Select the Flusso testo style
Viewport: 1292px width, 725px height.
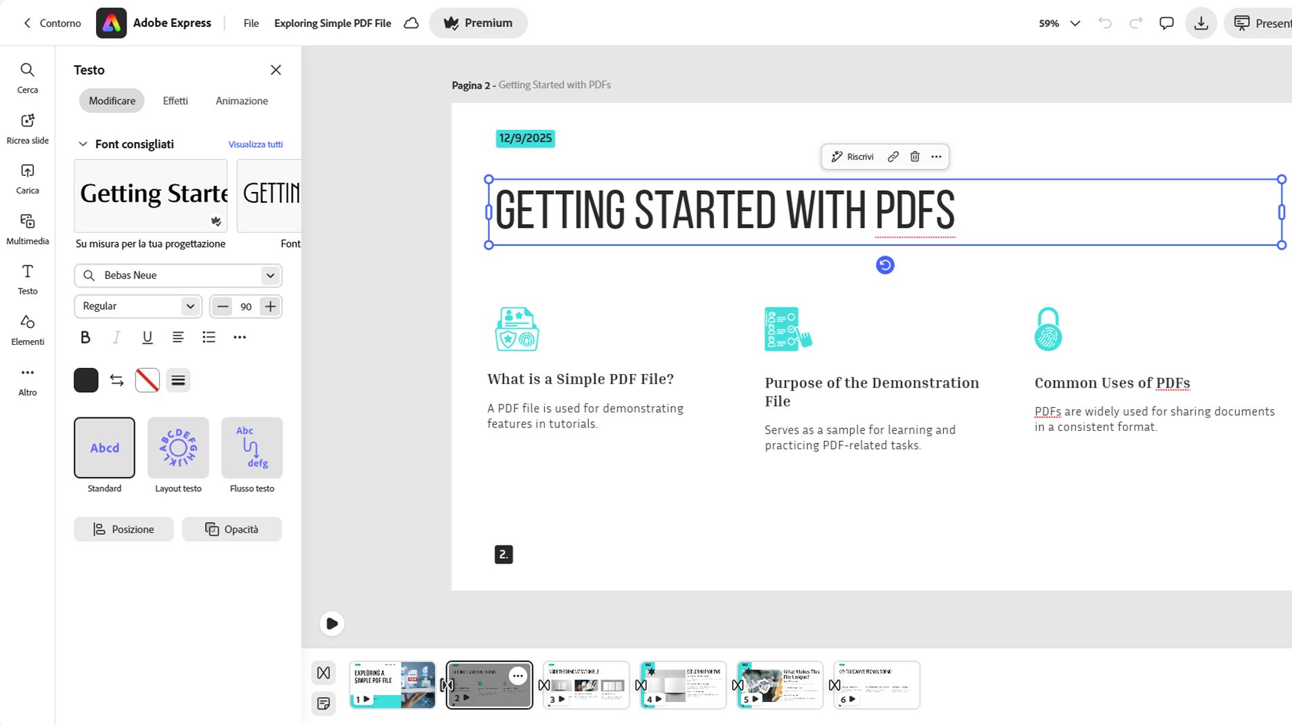pos(252,448)
